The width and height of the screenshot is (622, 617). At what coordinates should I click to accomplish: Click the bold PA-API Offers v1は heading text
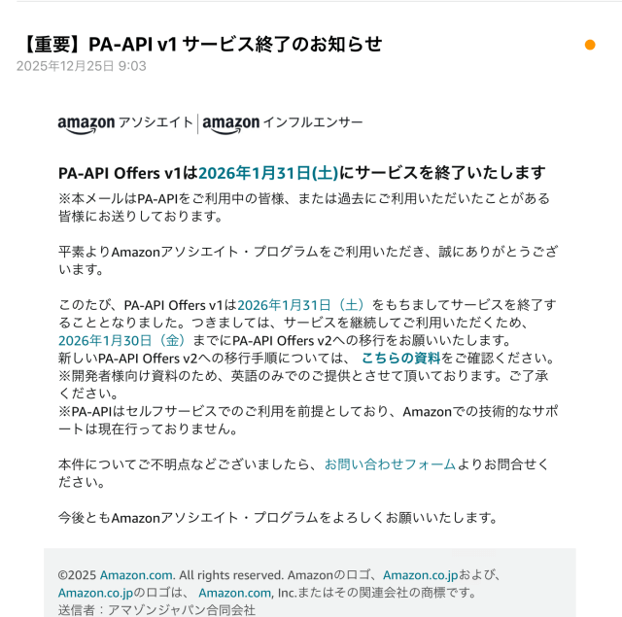point(127,173)
